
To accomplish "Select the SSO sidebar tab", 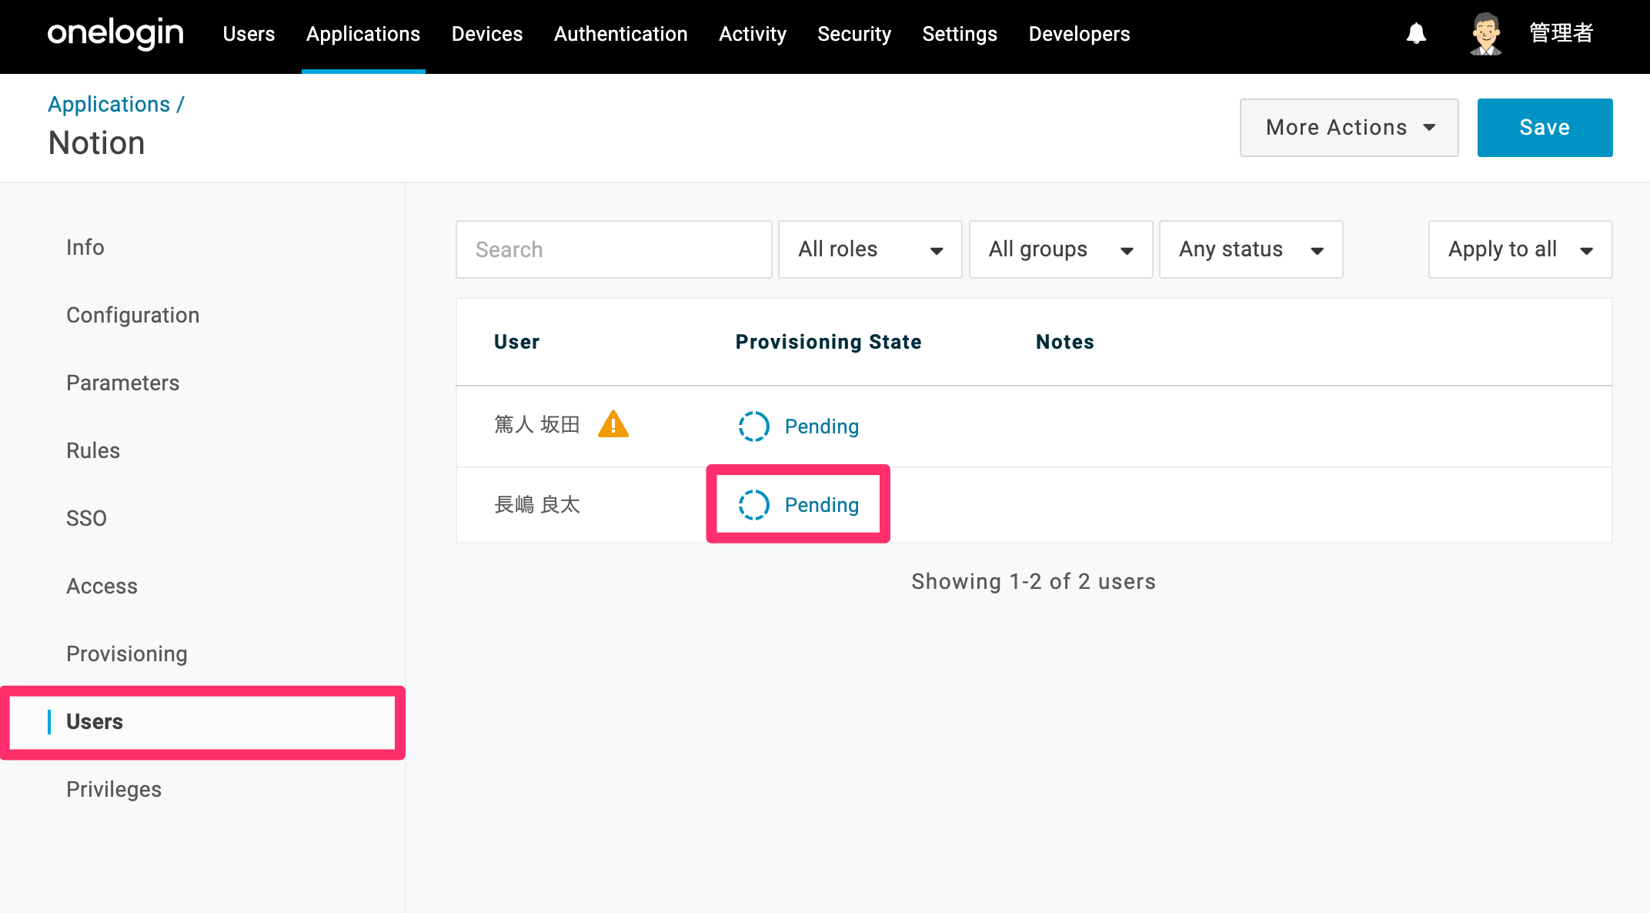I will click(x=86, y=518).
